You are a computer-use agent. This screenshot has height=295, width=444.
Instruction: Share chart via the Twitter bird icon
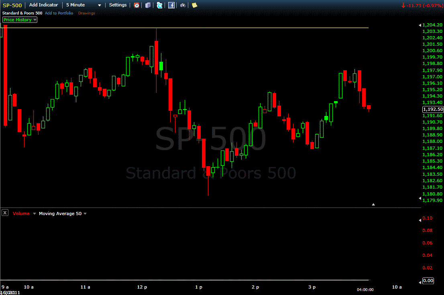[x=160, y=5]
